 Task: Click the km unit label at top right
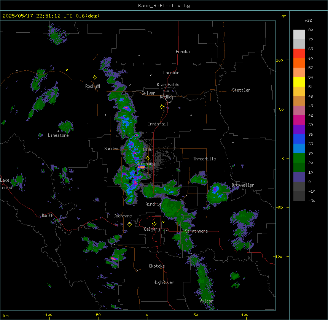[x=283, y=16]
